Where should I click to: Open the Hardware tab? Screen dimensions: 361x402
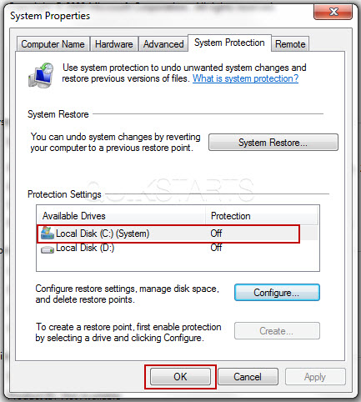tap(114, 44)
